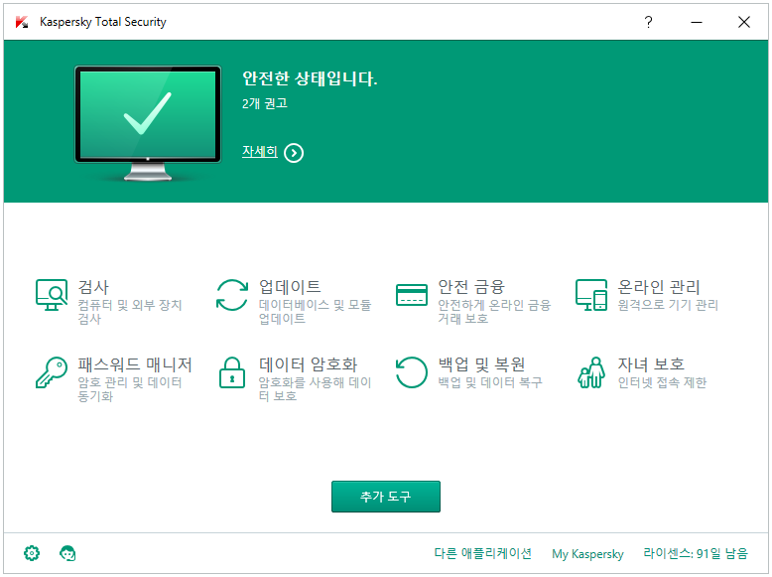Image resolution: width=772 pixels, height=577 pixels.
Task: Click the 자녀 보호 heading text
Action: pyautogui.click(x=651, y=364)
